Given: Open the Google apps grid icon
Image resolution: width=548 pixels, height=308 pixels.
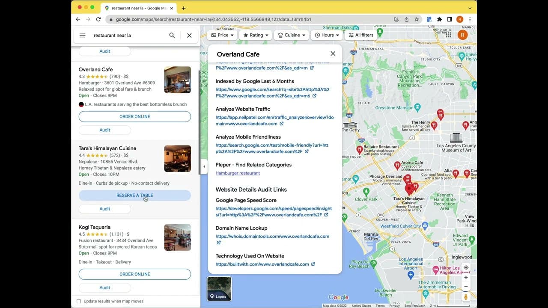Looking at the screenshot, I should point(448,35).
